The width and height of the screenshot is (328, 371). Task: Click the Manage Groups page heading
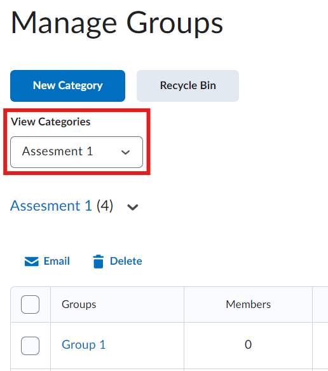[117, 24]
